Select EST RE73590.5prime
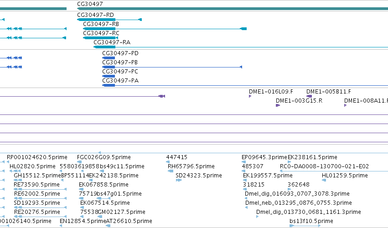The image size is (388, 228). tap(36, 185)
